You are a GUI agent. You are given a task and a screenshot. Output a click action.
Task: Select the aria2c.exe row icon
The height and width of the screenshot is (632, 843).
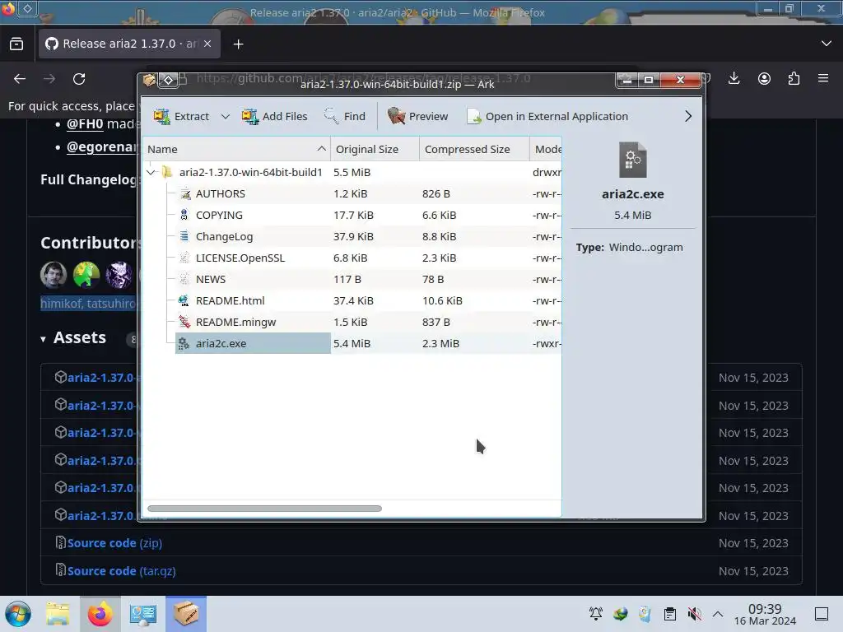click(x=184, y=344)
